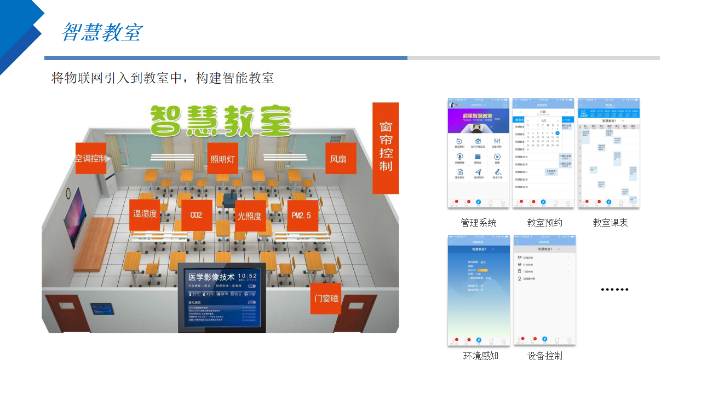This screenshot has width=701, height=394.
Task: Open the 室内环境监控 house icon
Action: (478, 142)
